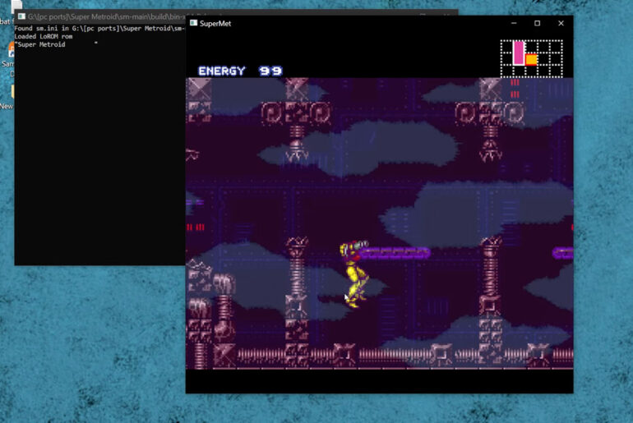
Task: Maximize the SuperMet game window
Action: 537,23
